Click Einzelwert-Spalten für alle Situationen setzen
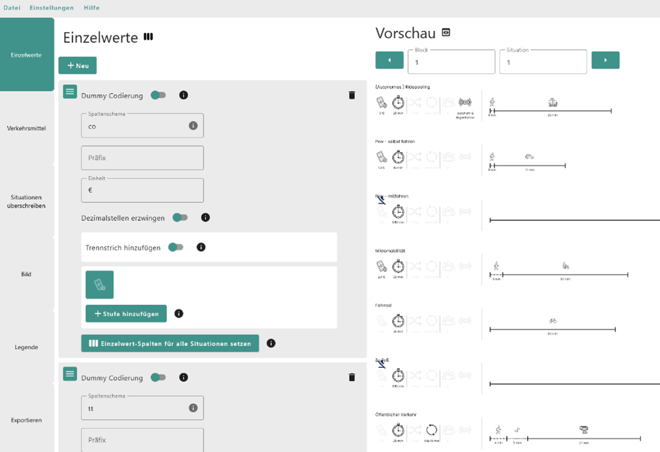 [x=170, y=343]
